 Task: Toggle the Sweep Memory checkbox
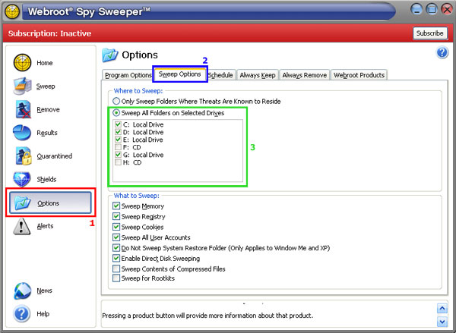(x=116, y=206)
